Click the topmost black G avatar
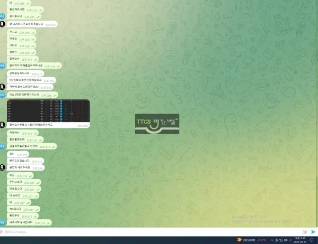The width and height of the screenshot is (318, 244). 2,24
